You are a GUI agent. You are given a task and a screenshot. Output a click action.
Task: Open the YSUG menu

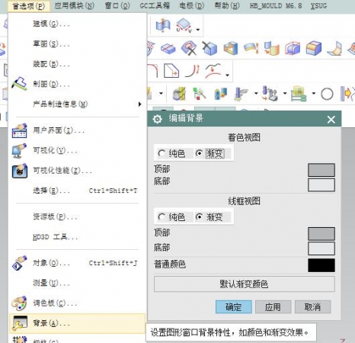coord(318,5)
